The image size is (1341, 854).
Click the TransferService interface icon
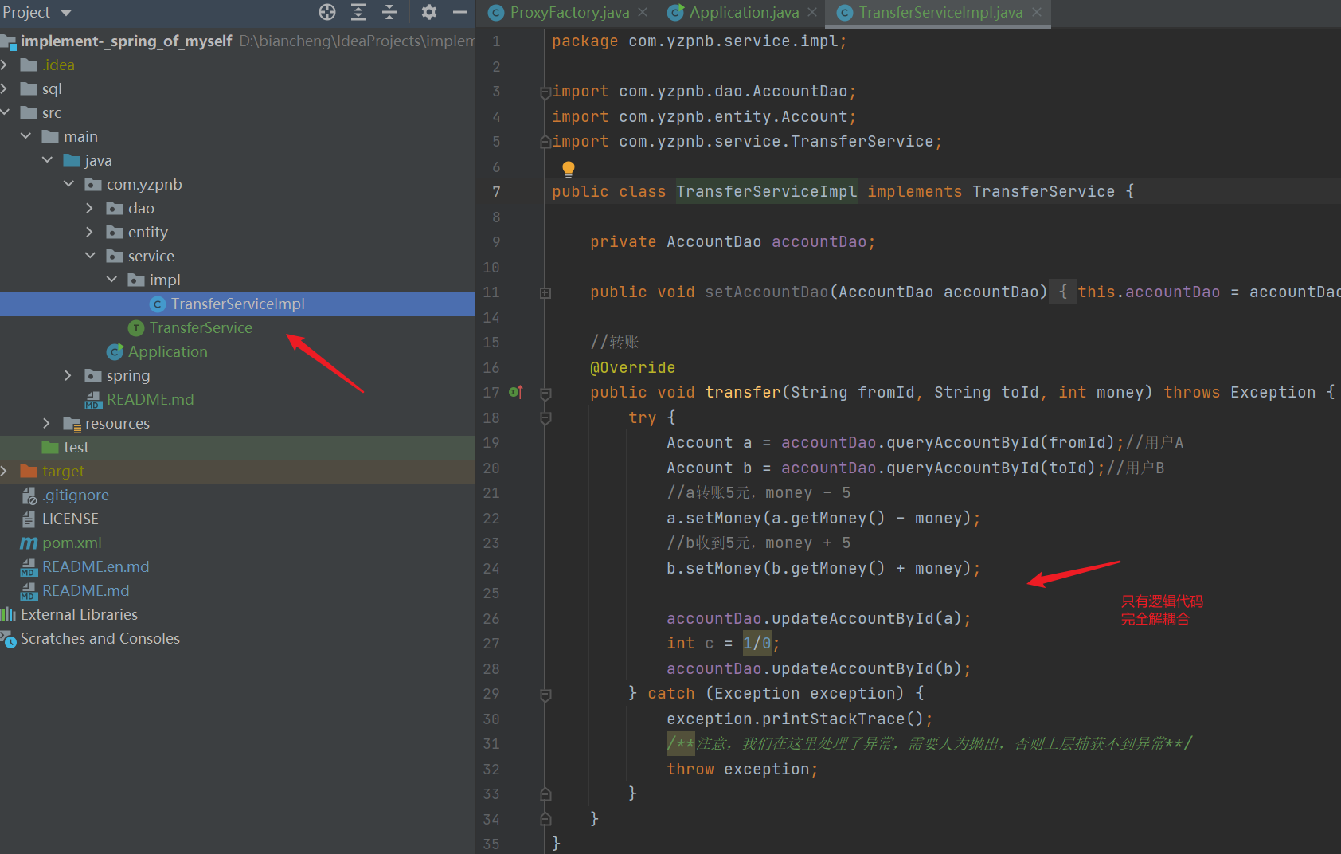pyautogui.click(x=136, y=327)
